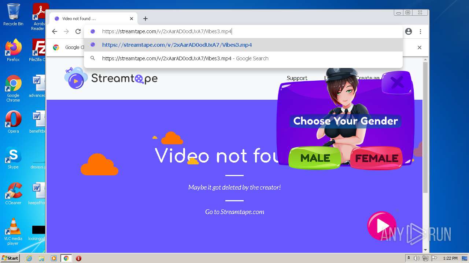Open the Action Center flag tray icon
The image size is (469, 263).
[x=434, y=258]
